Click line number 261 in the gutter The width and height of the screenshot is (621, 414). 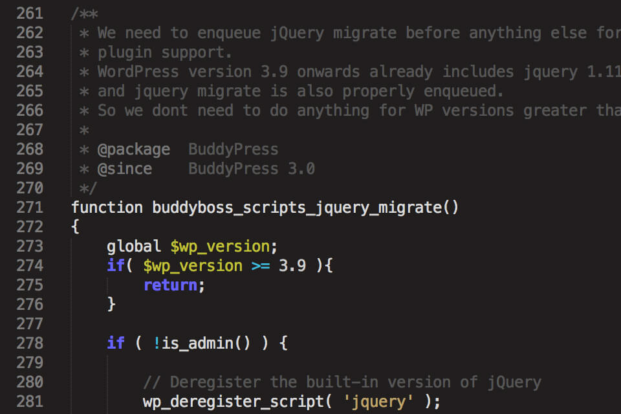30,14
